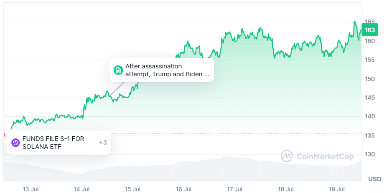The image size is (387, 193).
Task: Click the red marker at chart start
Action: (x=4, y=134)
